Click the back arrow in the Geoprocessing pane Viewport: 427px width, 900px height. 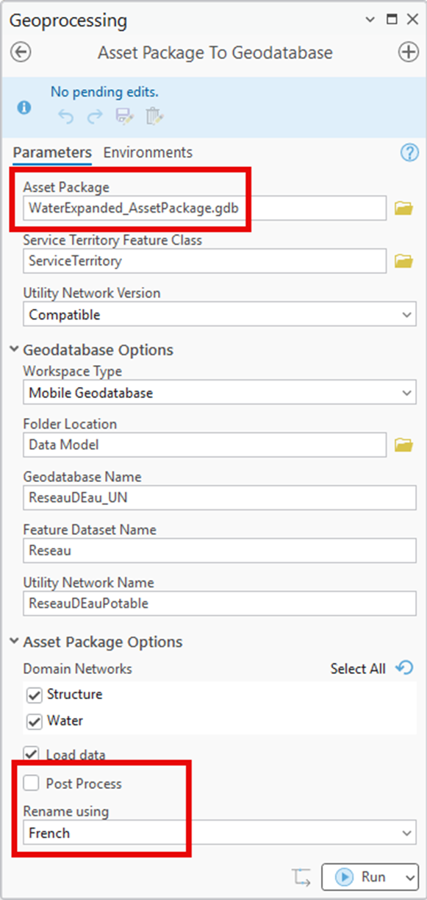pos(21,53)
